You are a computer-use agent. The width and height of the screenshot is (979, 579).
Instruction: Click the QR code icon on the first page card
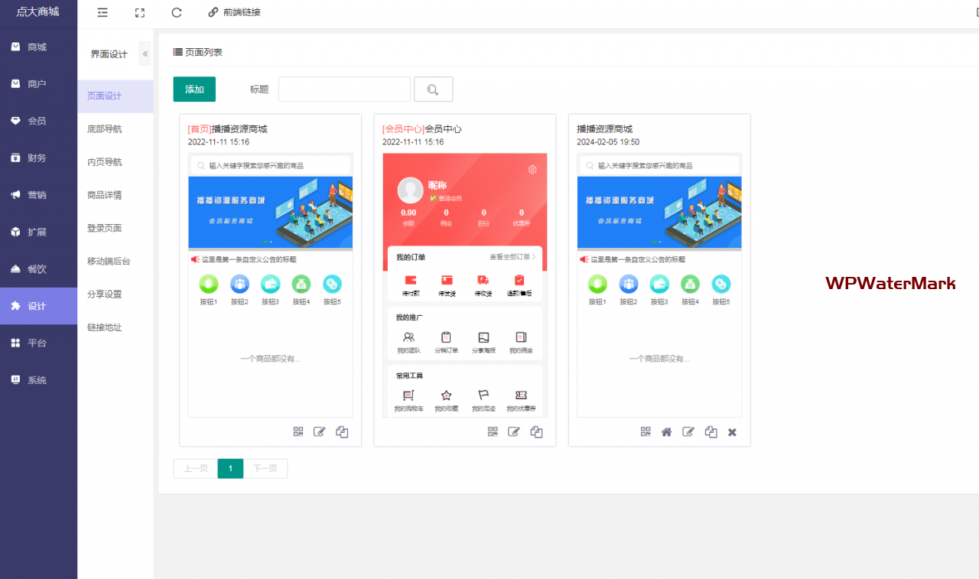(x=298, y=431)
